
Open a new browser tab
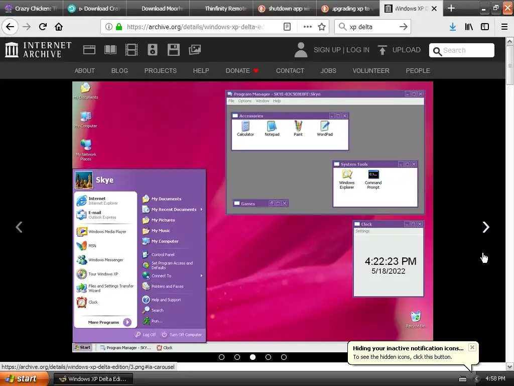(x=451, y=8)
